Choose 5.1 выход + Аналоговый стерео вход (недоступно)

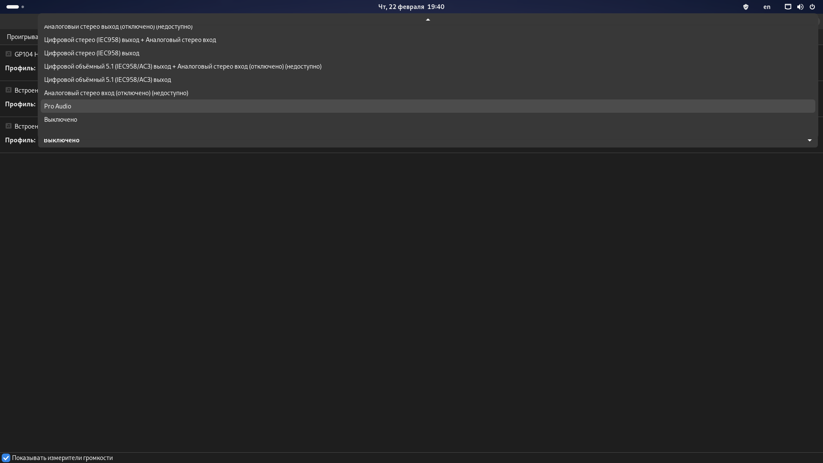(428, 66)
